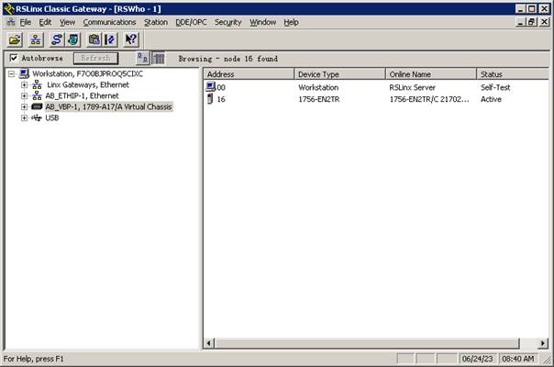Image resolution: width=554 pixels, height=367 pixels.
Task: Activate the What's This help pointer icon
Action: tap(131, 39)
